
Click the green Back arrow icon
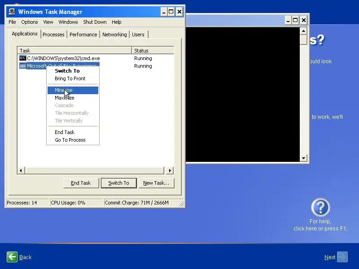click(12, 257)
